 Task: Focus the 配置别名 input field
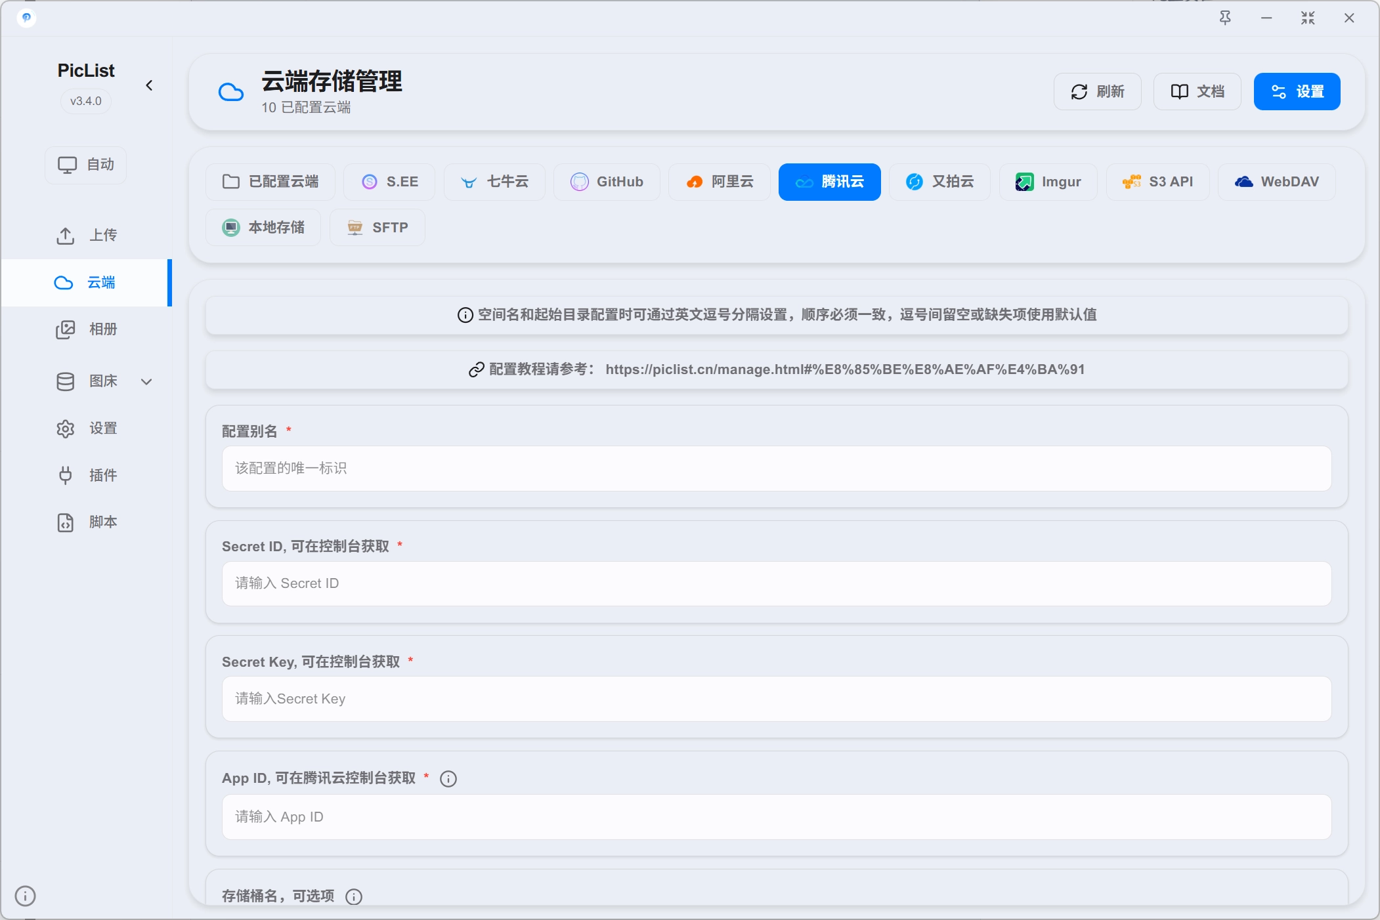point(777,469)
